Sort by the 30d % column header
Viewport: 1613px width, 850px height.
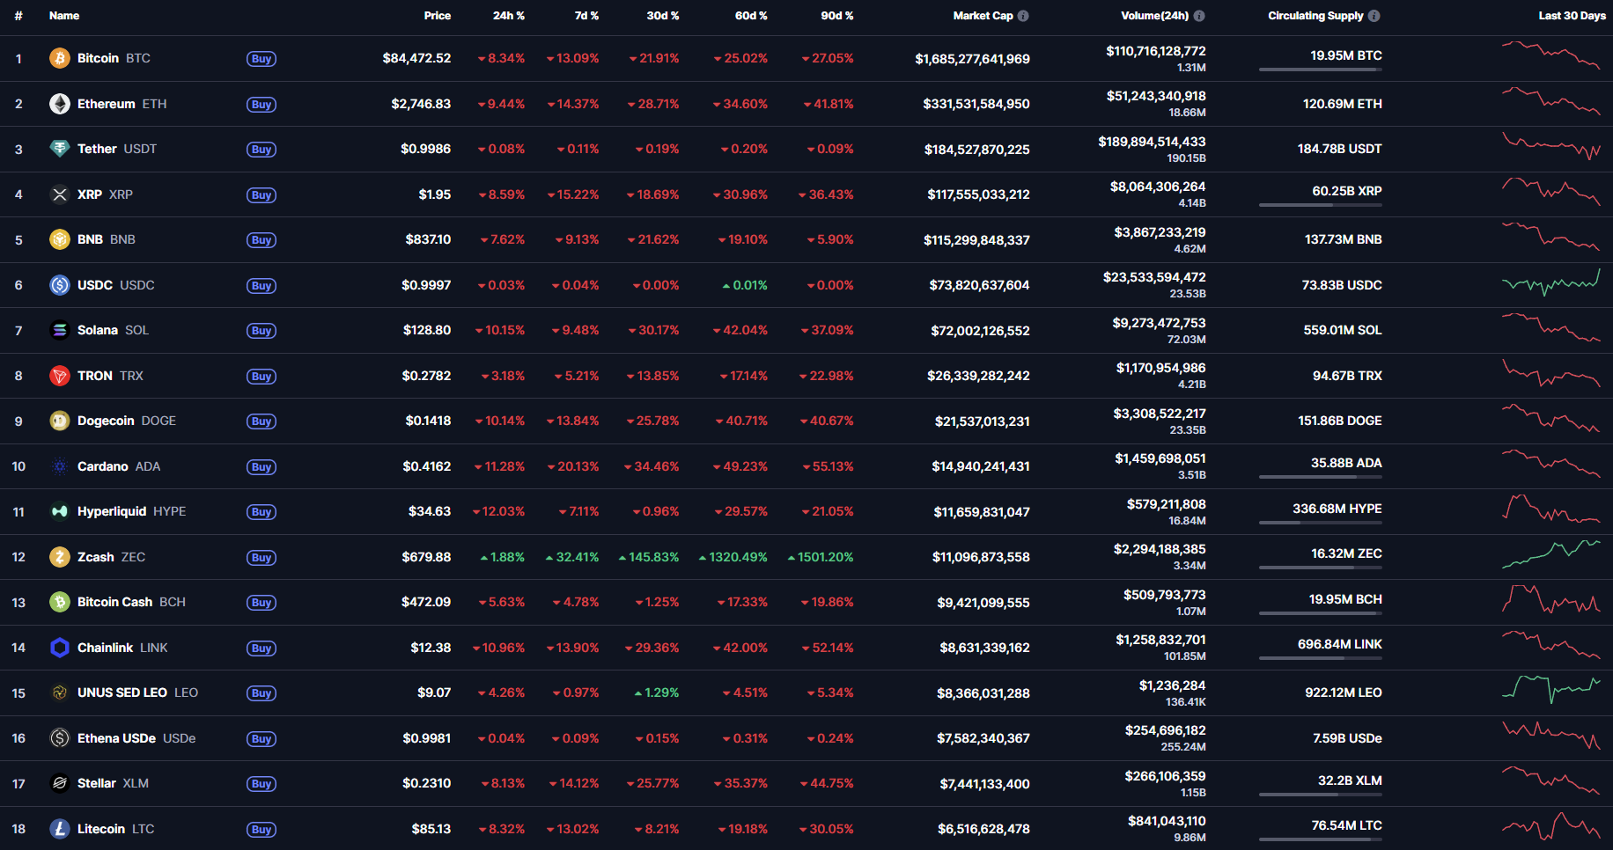(663, 16)
